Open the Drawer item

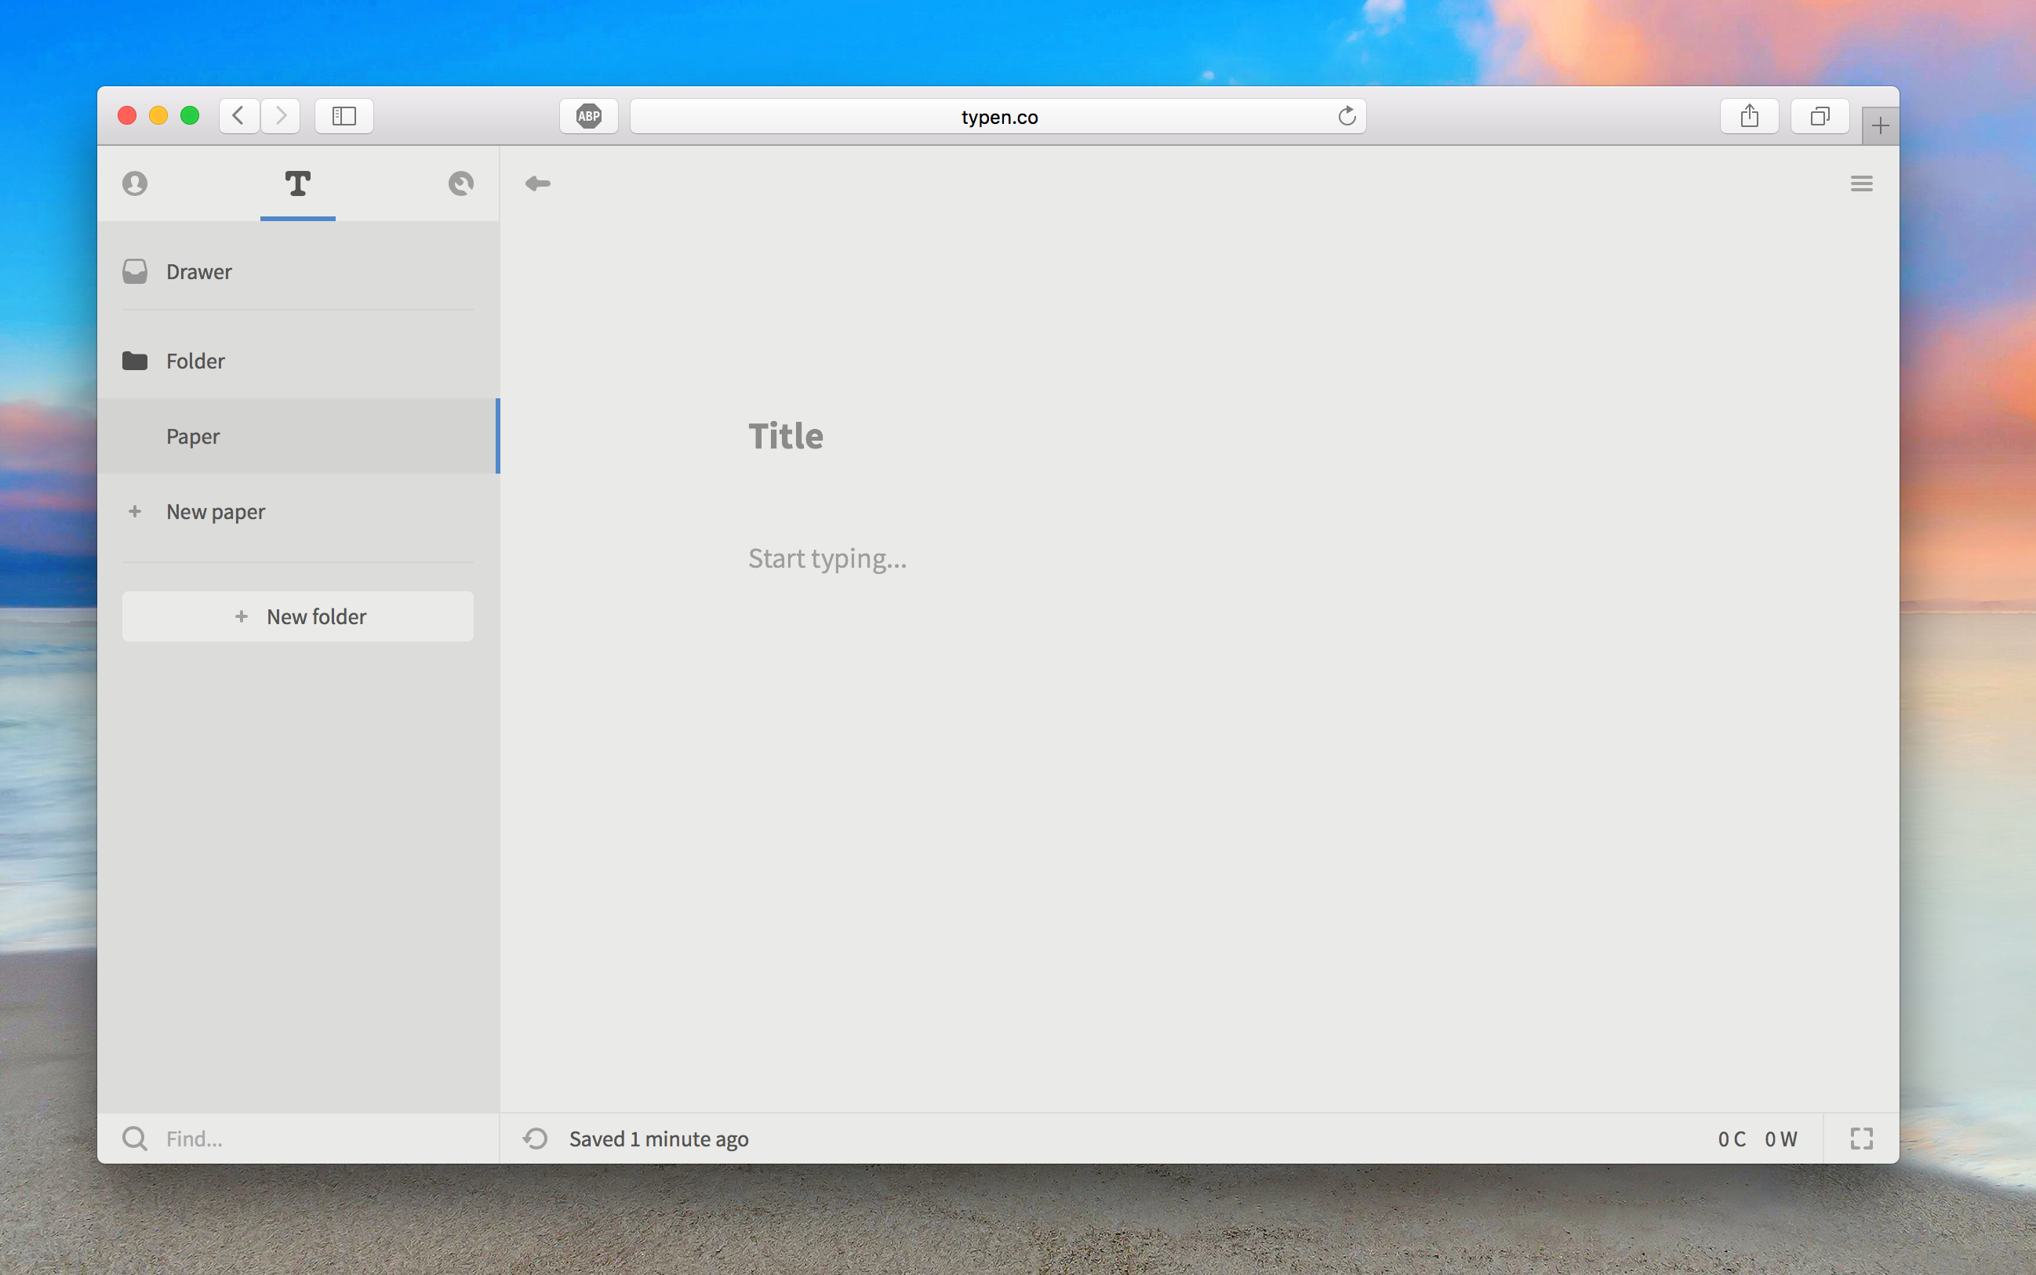pyautogui.click(x=199, y=271)
